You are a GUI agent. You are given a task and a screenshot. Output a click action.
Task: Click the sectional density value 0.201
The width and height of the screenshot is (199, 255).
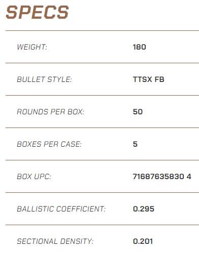(143, 241)
